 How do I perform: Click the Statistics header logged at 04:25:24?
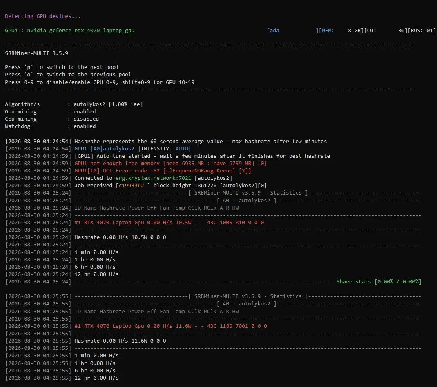248,193
